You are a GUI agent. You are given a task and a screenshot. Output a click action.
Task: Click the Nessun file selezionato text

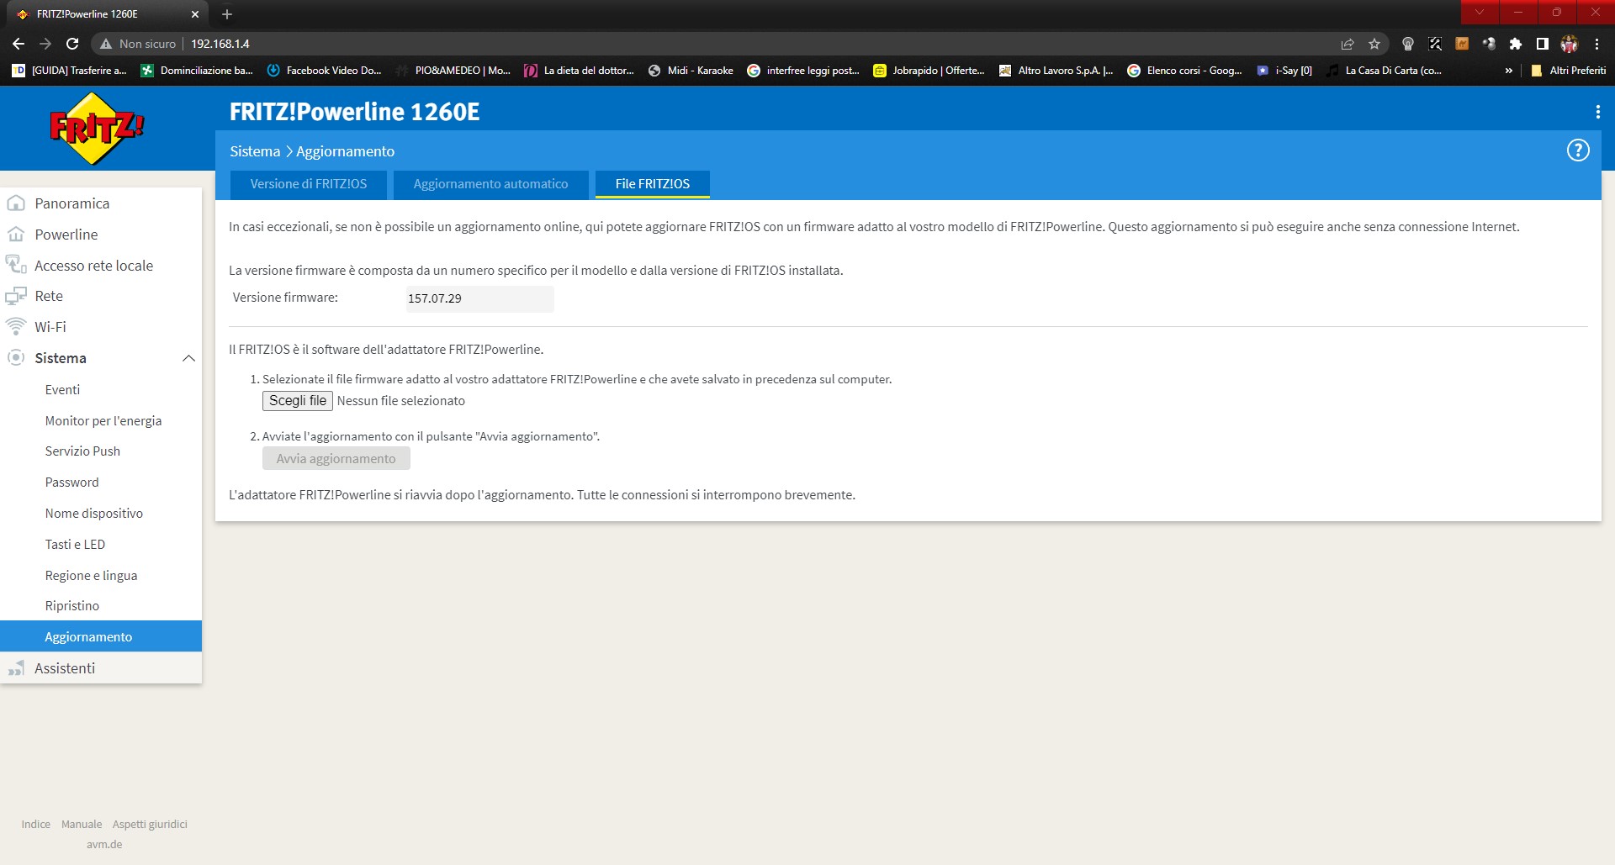401,401
